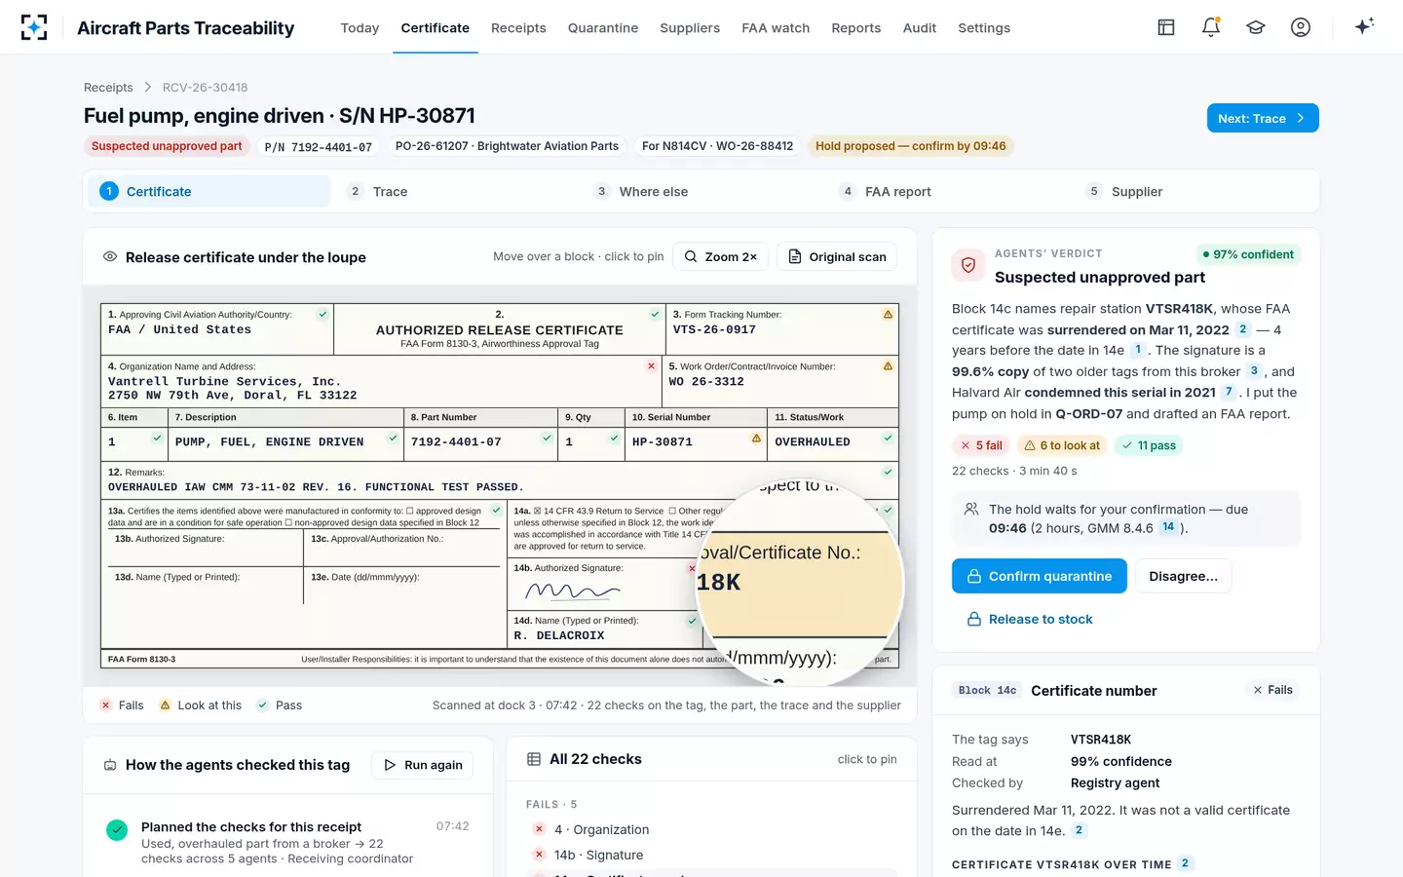1403x877 pixels.
Task: Click the sparkle AI assistant icon
Action: click(1364, 26)
